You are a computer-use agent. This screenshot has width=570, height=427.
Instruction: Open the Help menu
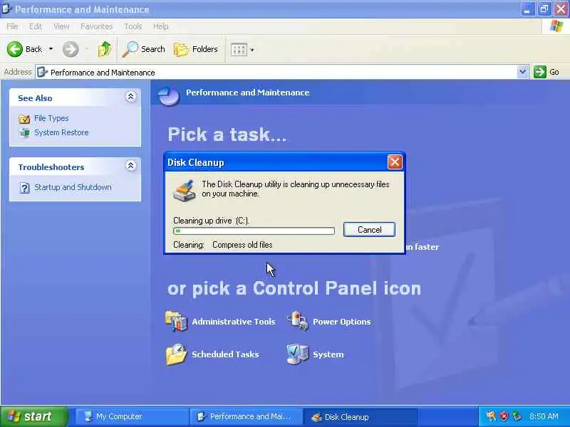tap(161, 26)
